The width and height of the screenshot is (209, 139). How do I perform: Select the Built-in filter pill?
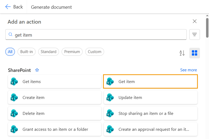[27, 52]
